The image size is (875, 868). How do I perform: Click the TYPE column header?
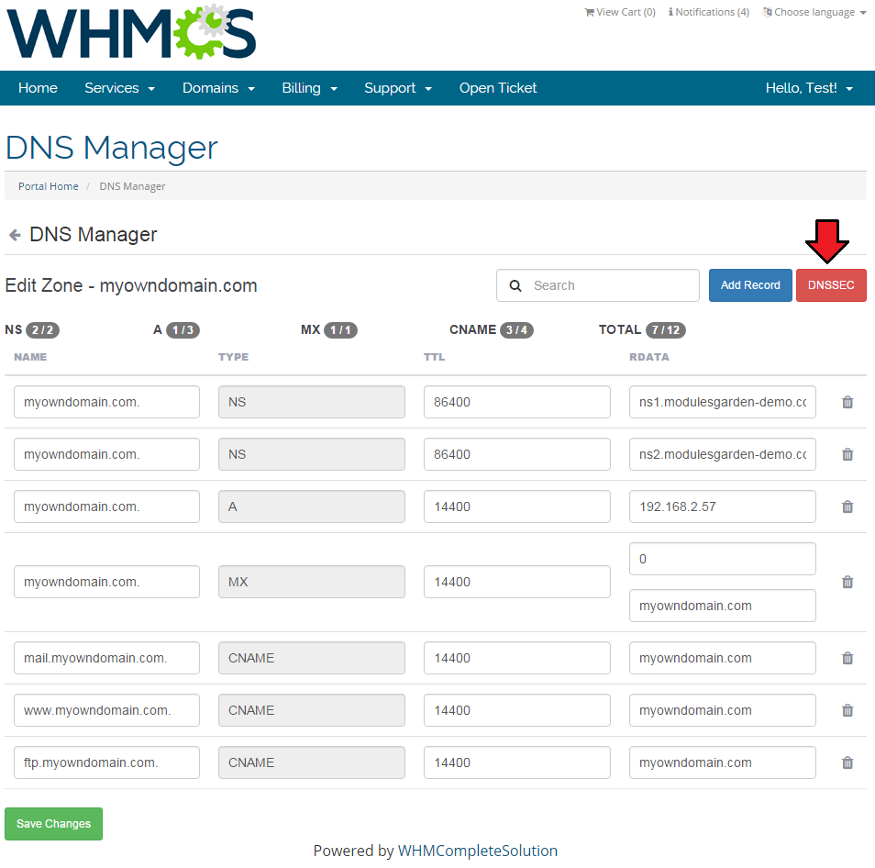click(233, 357)
